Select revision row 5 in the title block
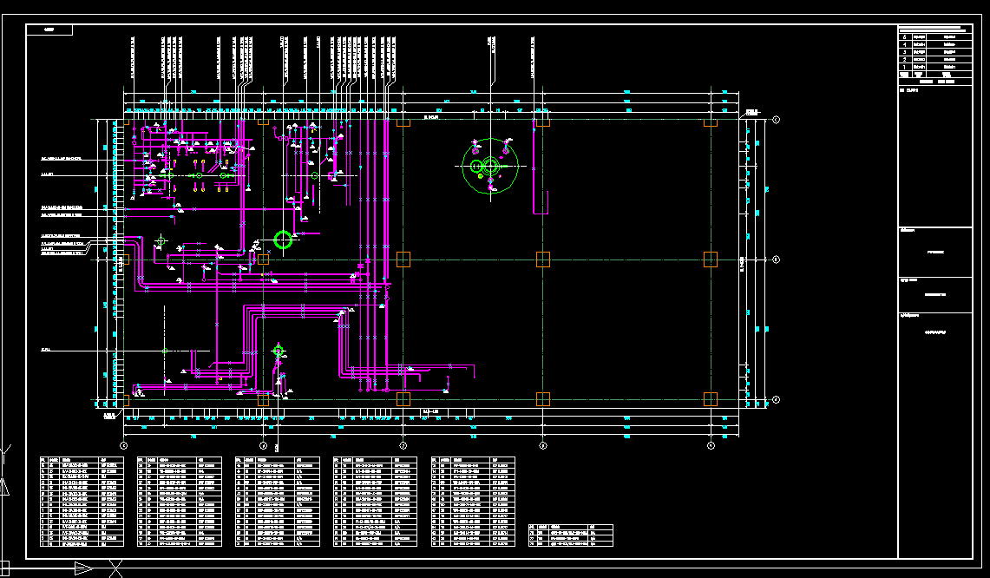This screenshot has width=990, height=578. point(934,36)
